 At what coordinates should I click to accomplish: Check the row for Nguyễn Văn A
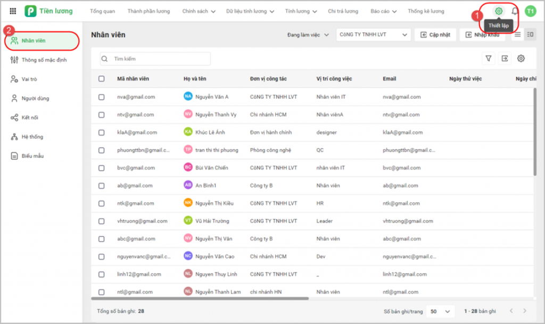point(102,97)
